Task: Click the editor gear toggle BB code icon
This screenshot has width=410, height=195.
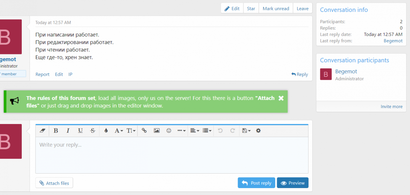Action: [x=258, y=130]
